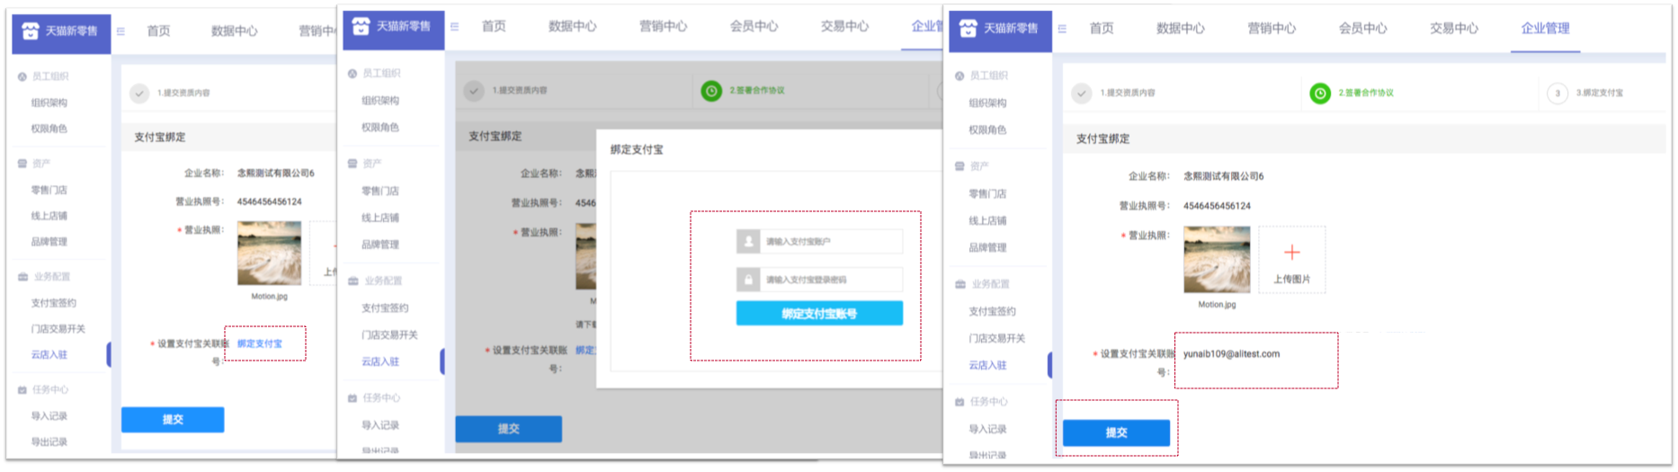Click the 请输入支付宝账户 input field
Viewport: 1678px width, 472px height.
(819, 242)
